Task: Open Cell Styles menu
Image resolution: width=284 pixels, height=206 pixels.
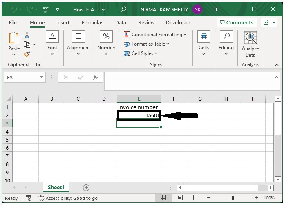Action: [141, 53]
